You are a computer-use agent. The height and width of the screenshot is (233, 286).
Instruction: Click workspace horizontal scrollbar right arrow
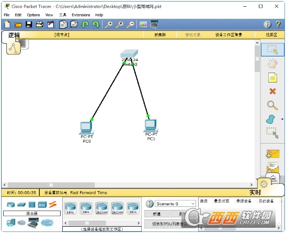pyautogui.click(x=251, y=185)
